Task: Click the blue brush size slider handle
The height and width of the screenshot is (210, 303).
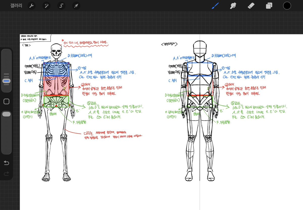Action: pos(7,81)
